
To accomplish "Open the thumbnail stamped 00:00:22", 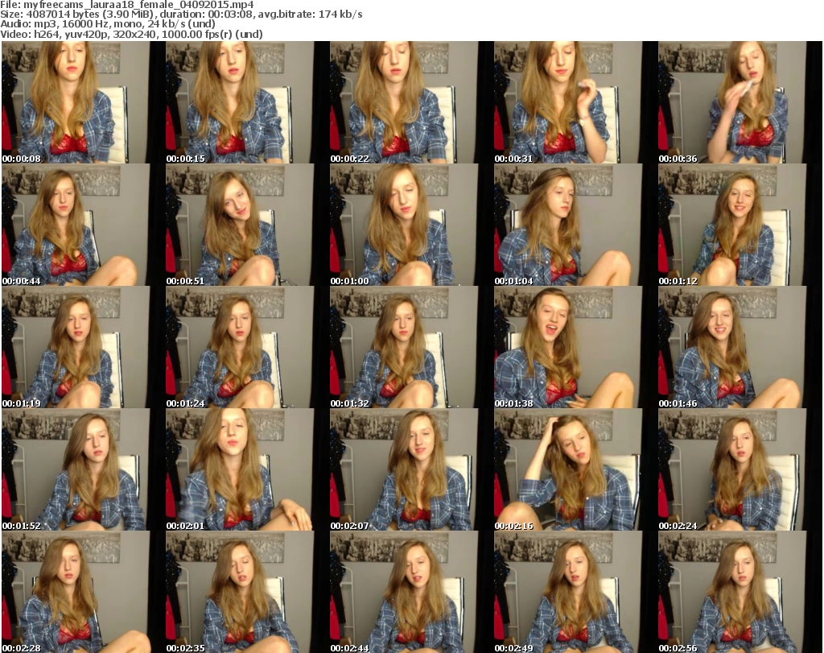I will click(411, 102).
